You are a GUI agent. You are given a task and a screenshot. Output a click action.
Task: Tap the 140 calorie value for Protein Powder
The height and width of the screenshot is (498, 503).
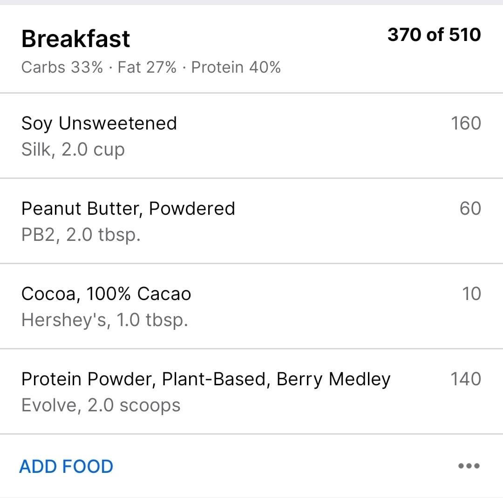coord(466,379)
